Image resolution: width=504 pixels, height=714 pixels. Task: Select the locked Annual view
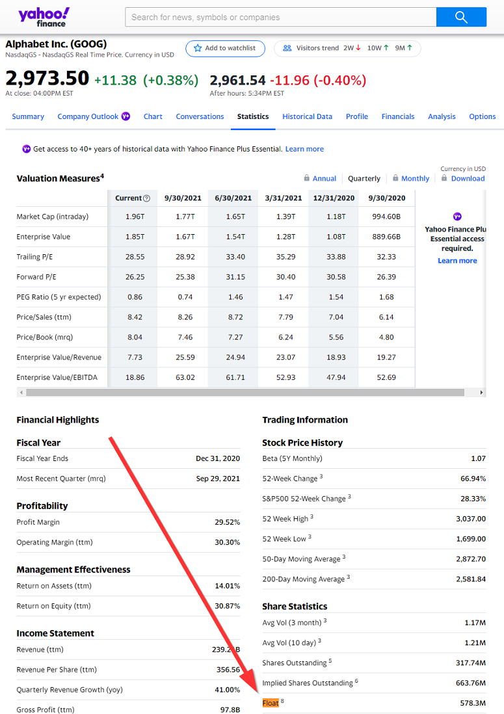[320, 178]
